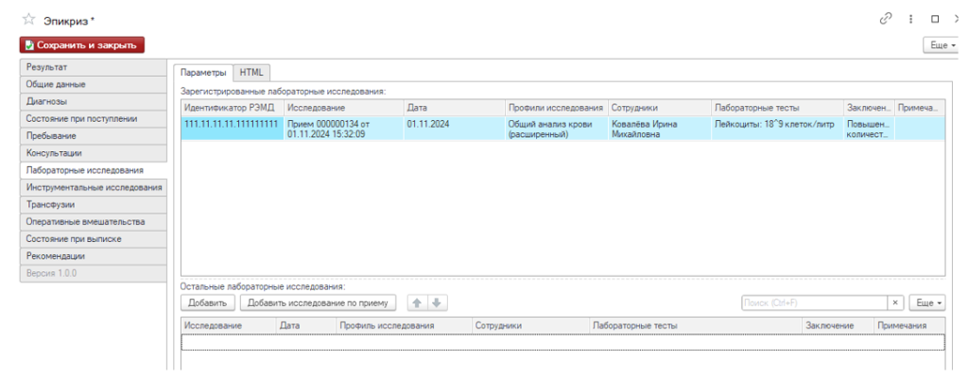
Task: Maximize the Эпикриз window
Action: (935, 19)
